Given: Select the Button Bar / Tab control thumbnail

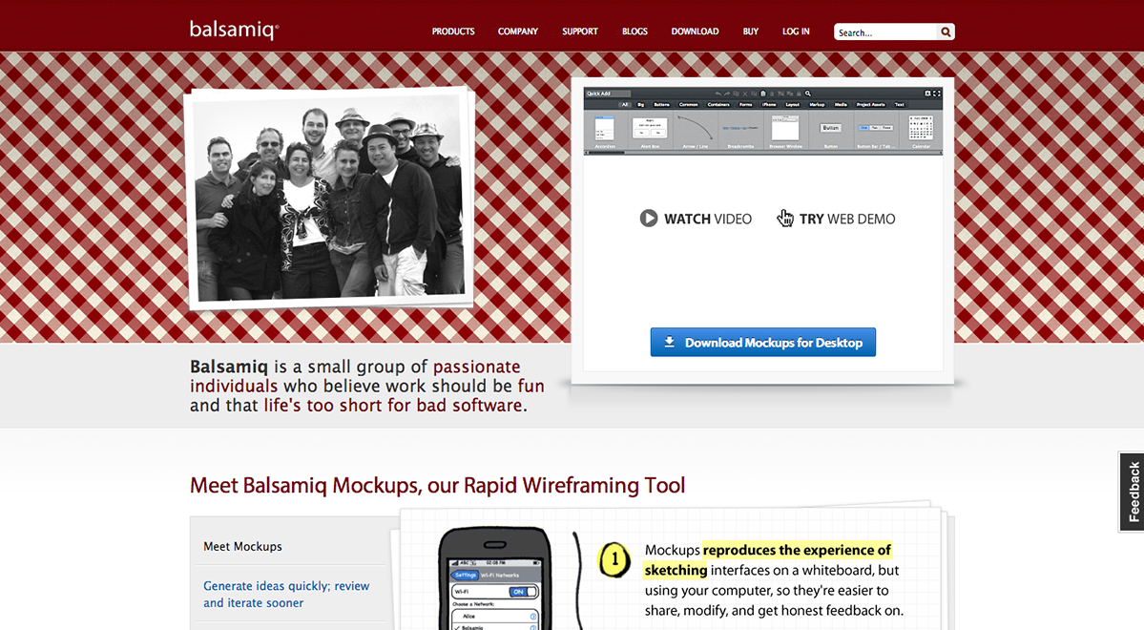Looking at the screenshot, I should [876, 130].
